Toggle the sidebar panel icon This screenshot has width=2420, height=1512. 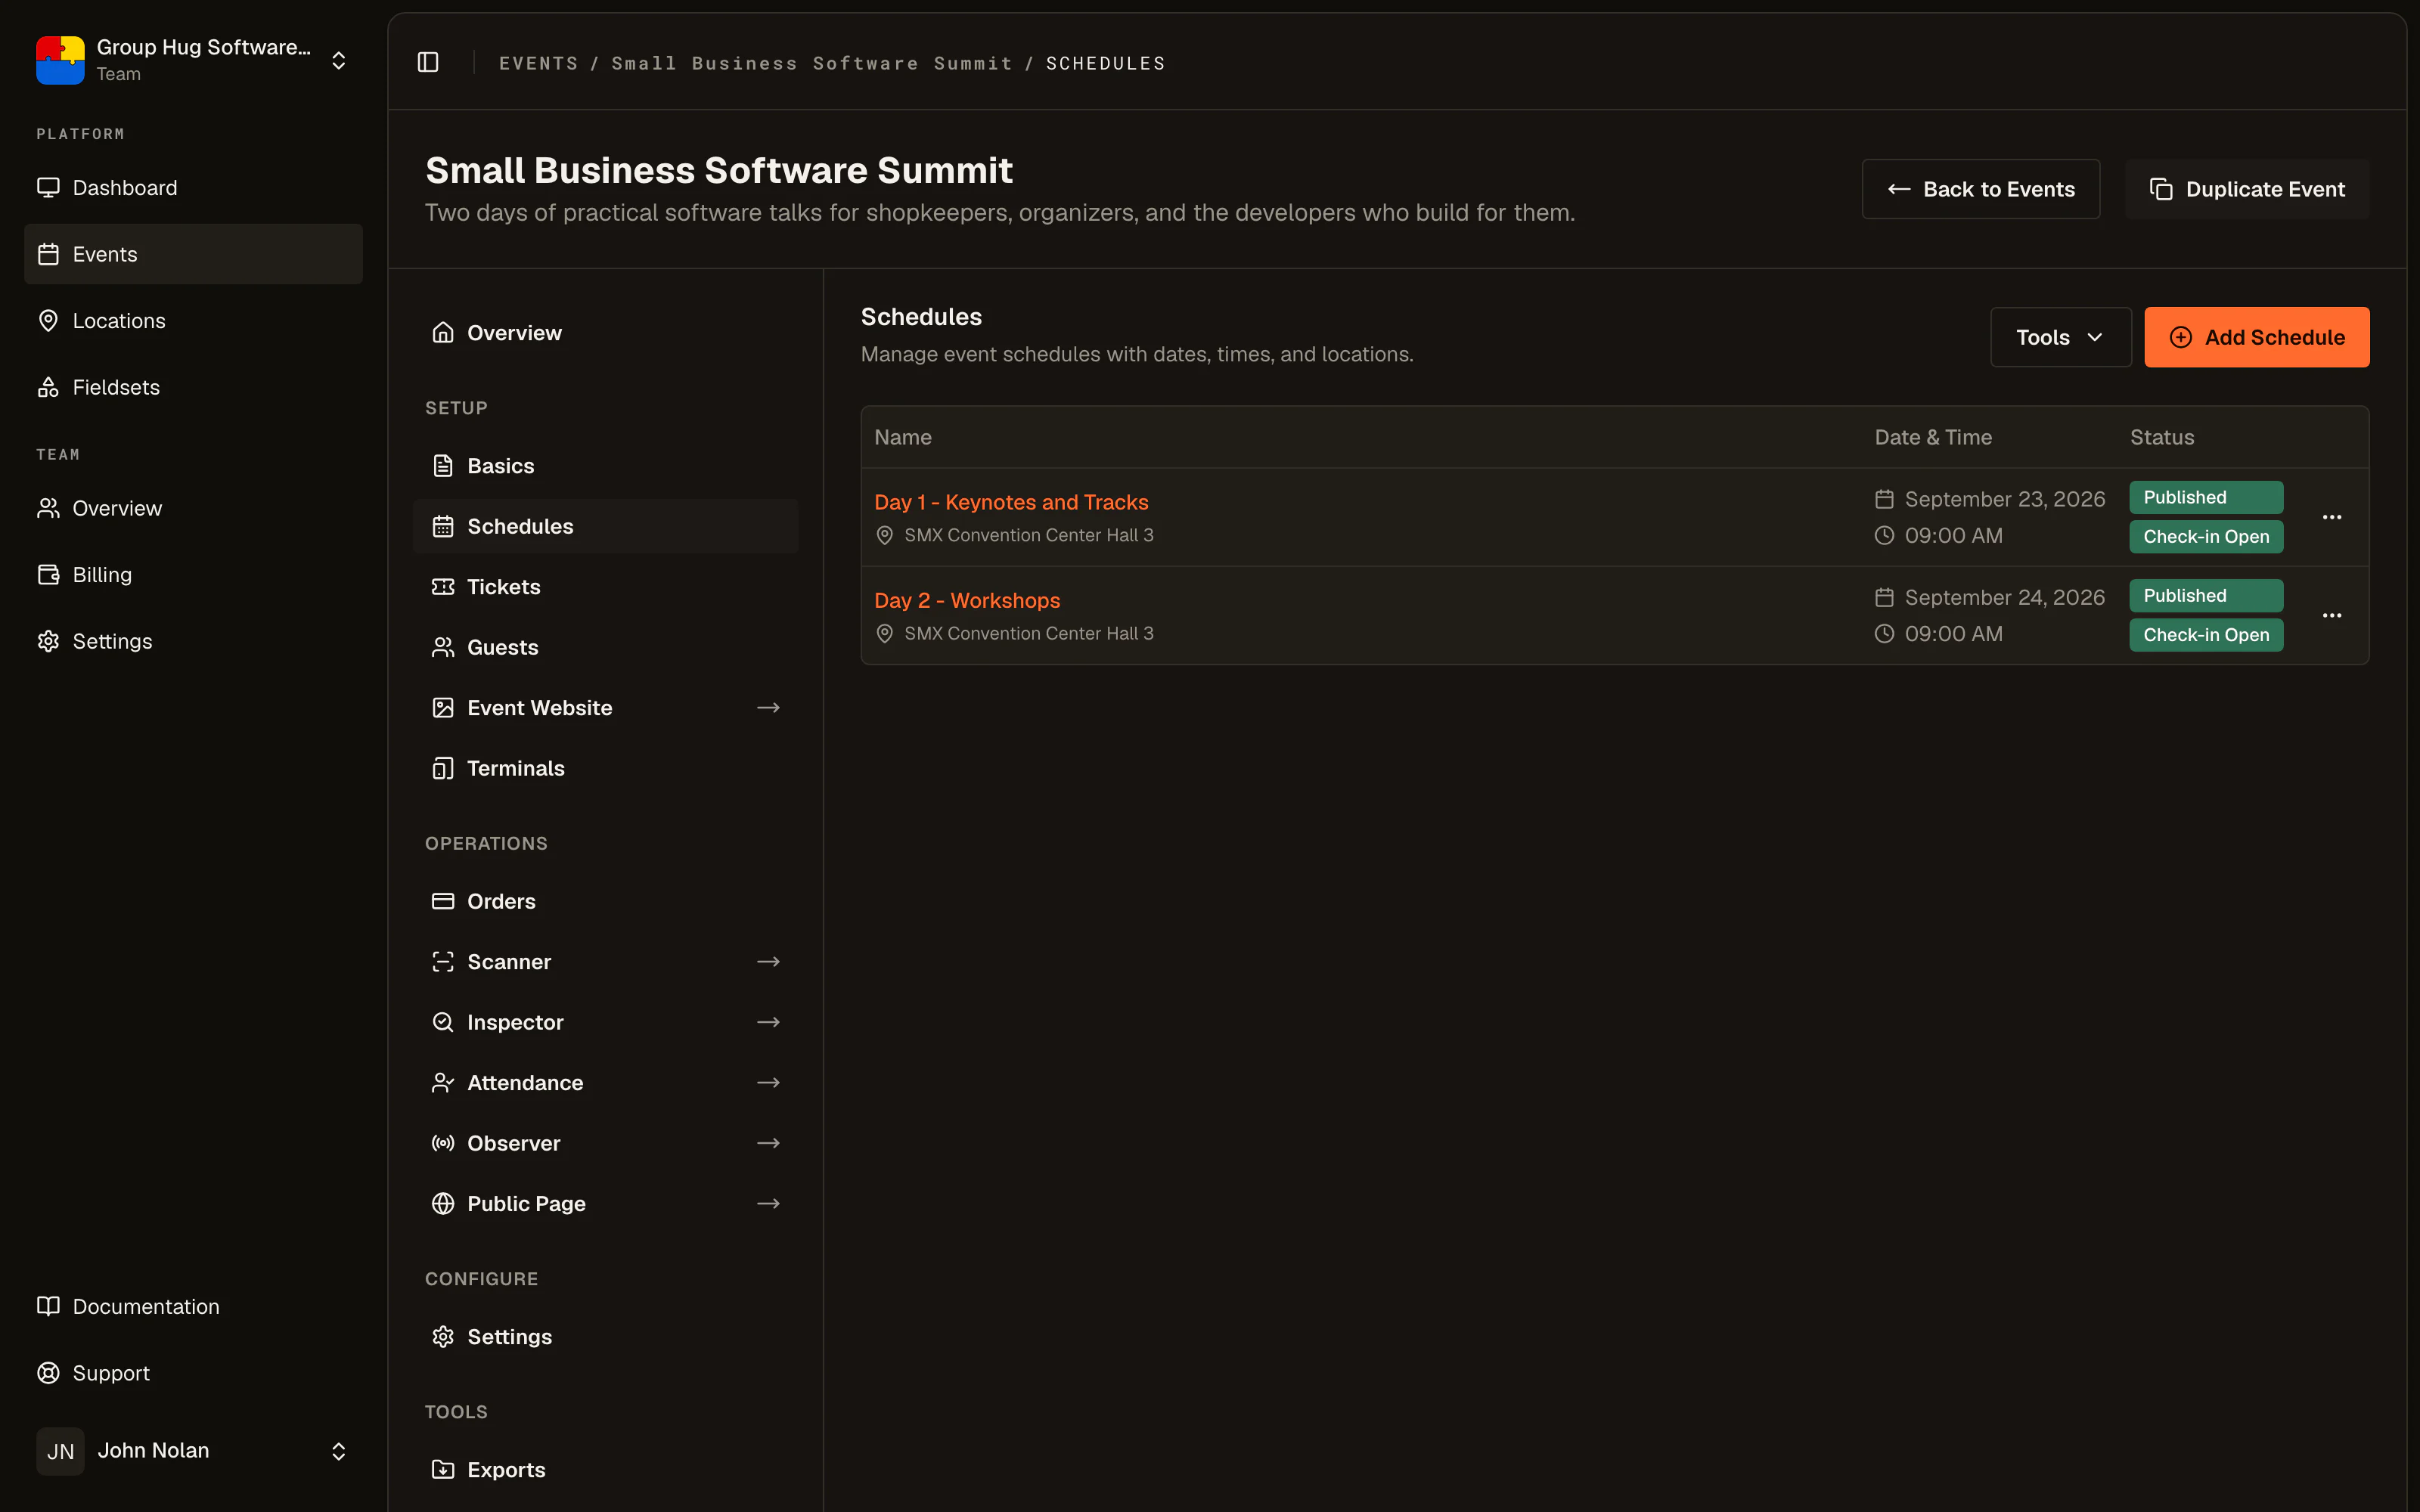[428, 62]
